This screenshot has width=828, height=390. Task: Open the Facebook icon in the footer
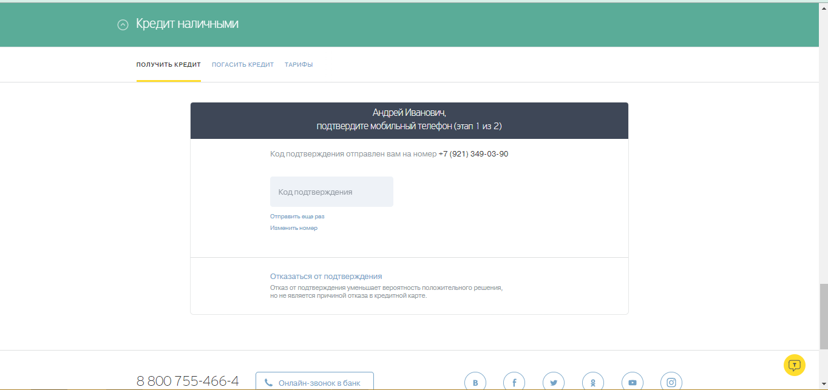pyautogui.click(x=514, y=383)
